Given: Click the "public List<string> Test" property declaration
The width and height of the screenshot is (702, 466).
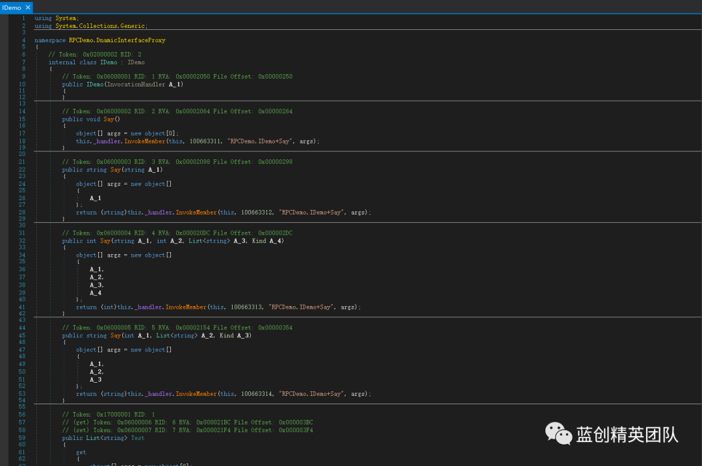Looking at the screenshot, I should 103,438.
